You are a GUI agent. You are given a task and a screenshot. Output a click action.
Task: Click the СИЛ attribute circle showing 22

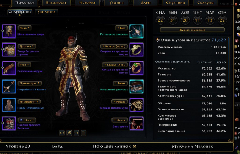pyautogui.click(x=160, y=20)
